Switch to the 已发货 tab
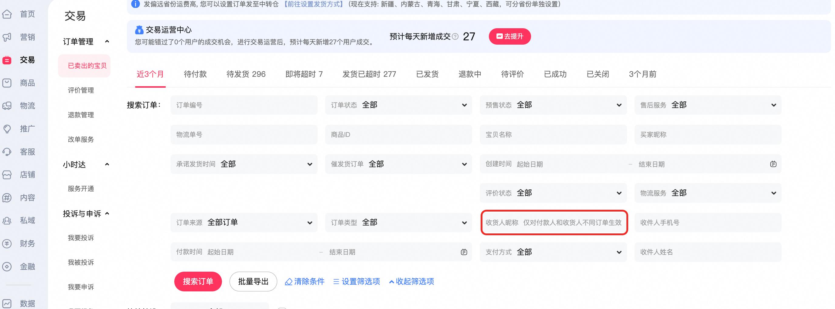Viewport: 835px width, 309px height. pyautogui.click(x=427, y=74)
